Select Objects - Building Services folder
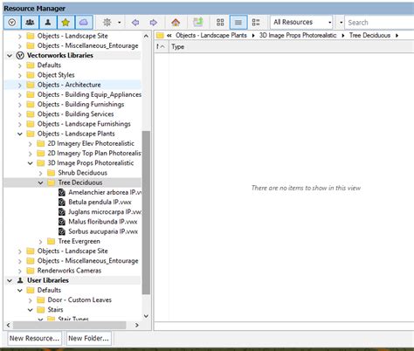Screen dimensions: 414x351 pos(75,114)
